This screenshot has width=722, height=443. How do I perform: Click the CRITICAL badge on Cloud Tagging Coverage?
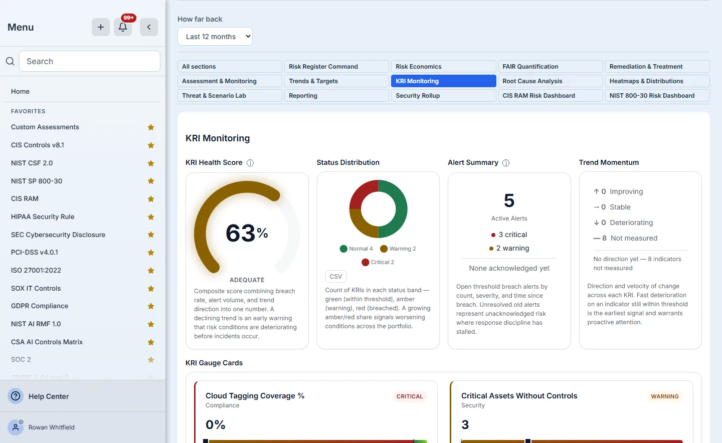[410, 396]
